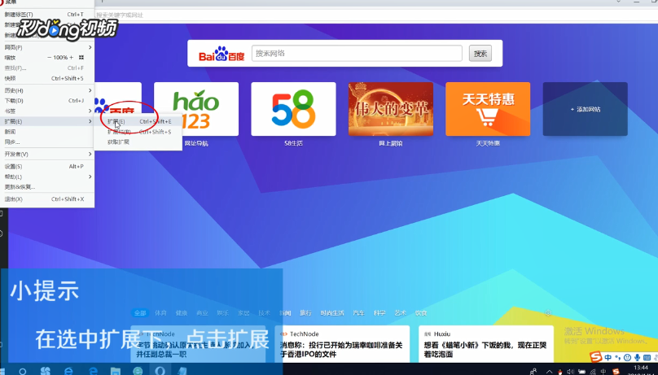Click the fullscreen grid icon beside zoom
This screenshot has height=375, width=658.
click(x=81, y=58)
